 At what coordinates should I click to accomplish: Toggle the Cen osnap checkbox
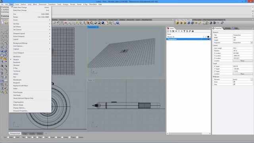coord(27,137)
